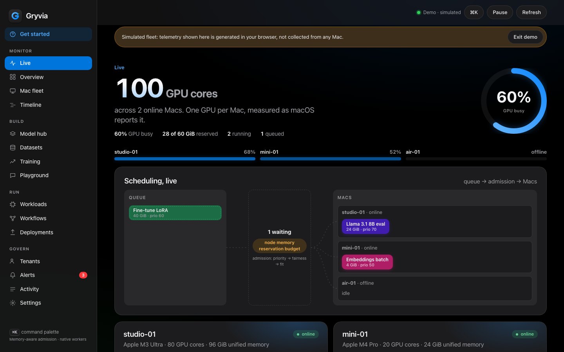Image resolution: width=564 pixels, height=352 pixels.
Task: Click the Deployments upload icon
Action: point(13,232)
